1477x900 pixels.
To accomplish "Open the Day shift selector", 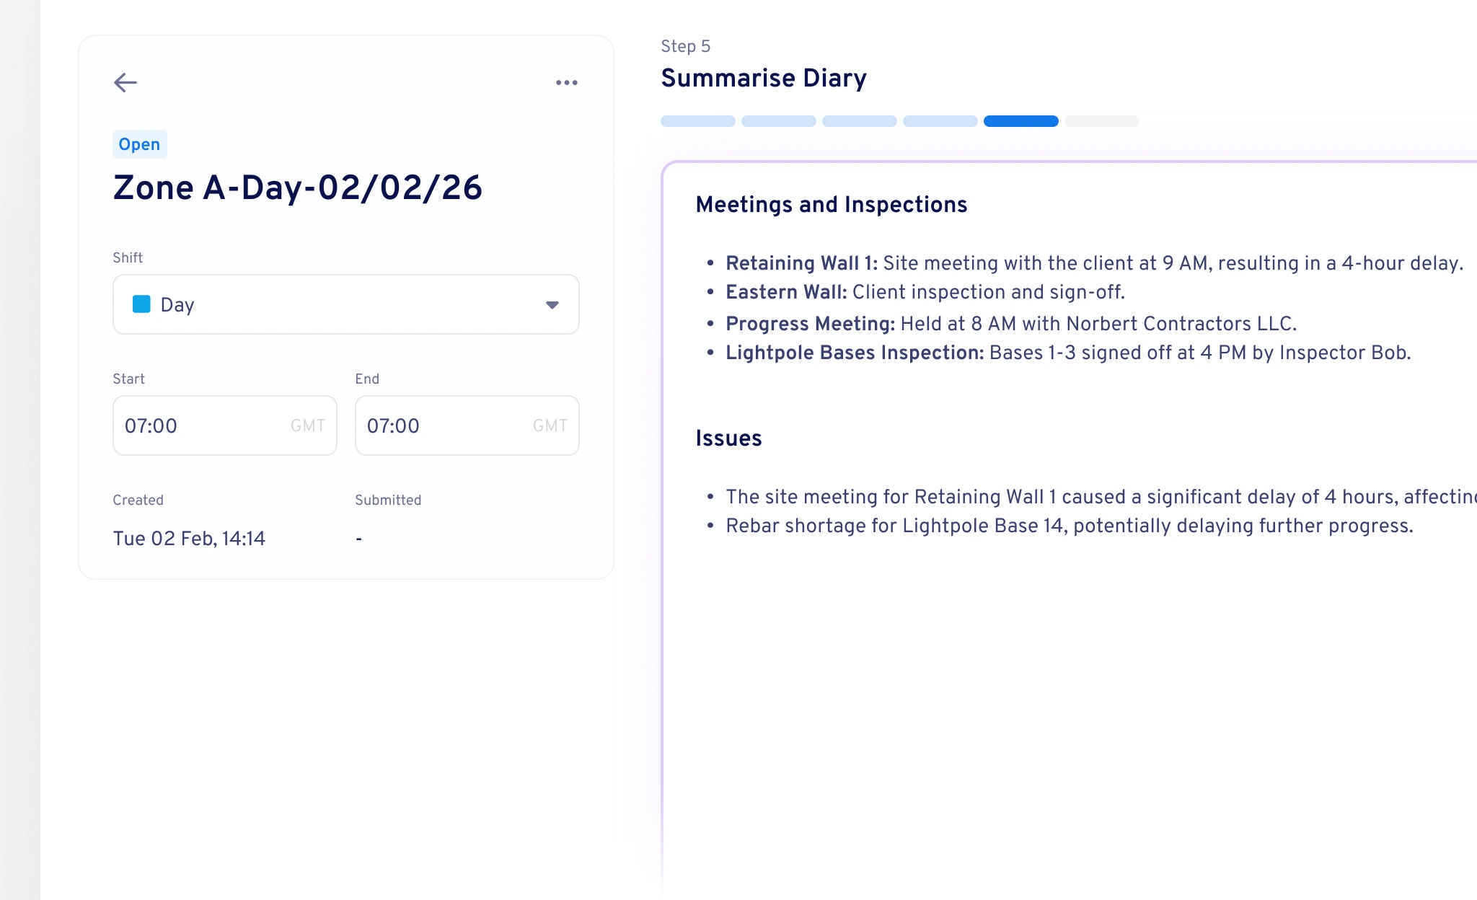I will [346, 304].
